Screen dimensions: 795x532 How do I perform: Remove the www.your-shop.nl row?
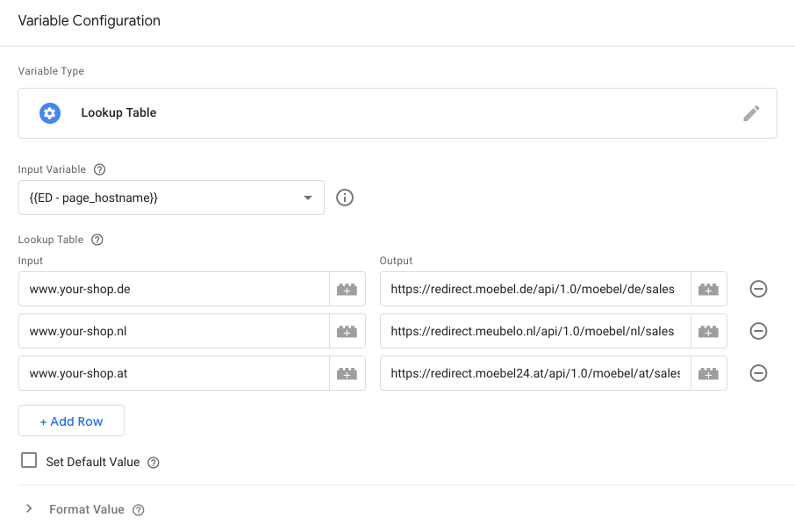tap(758, 331)
